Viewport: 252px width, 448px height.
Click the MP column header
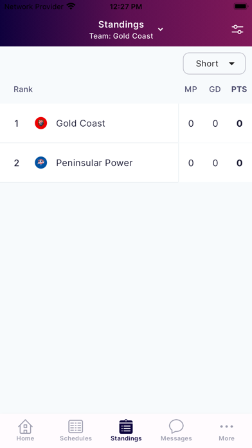click(x=191, y=89)
